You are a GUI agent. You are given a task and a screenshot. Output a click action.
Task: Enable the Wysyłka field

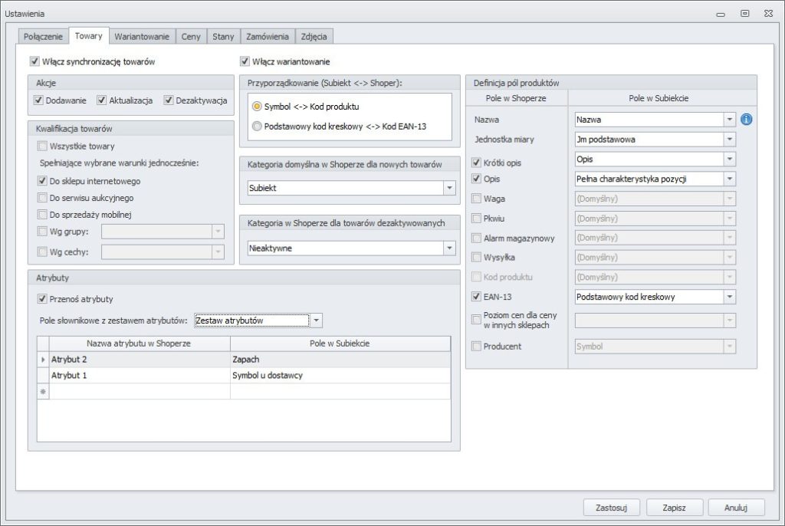tap(477, 257)
